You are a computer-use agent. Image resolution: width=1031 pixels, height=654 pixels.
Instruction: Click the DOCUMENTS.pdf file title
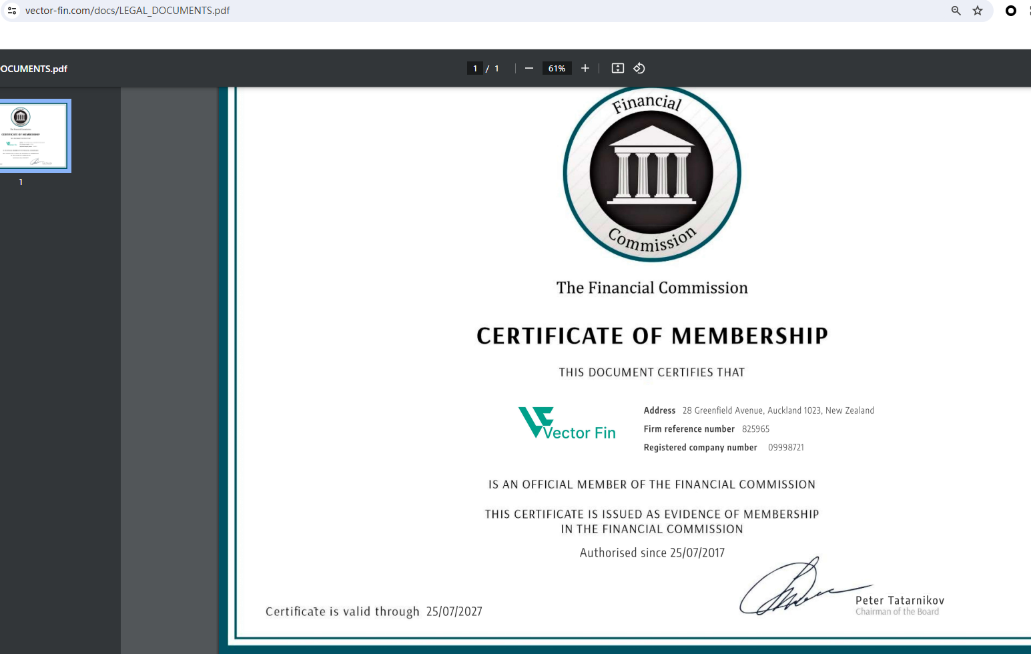[34, 69]
